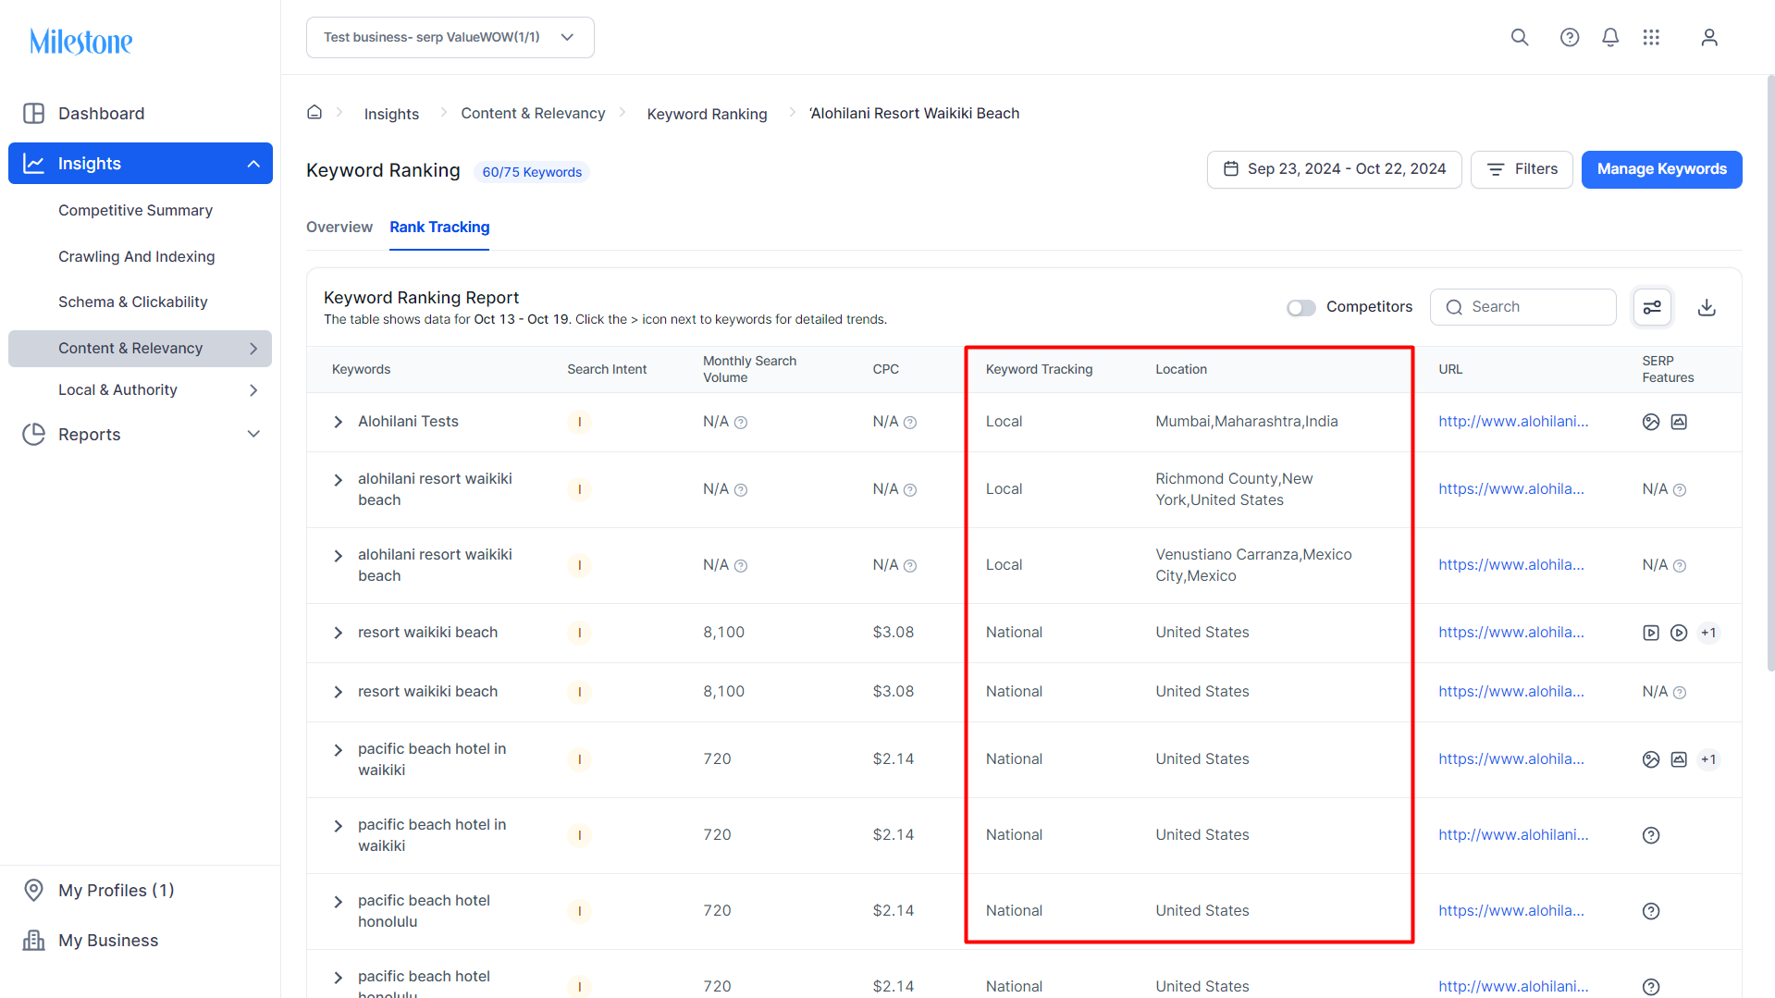Expand the Local & Authority submenu
Screen dimensions: 1775x998
pos(253,390)
